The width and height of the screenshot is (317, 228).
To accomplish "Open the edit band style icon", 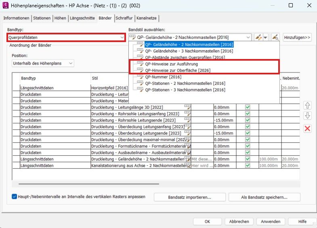I will [258, 37].
